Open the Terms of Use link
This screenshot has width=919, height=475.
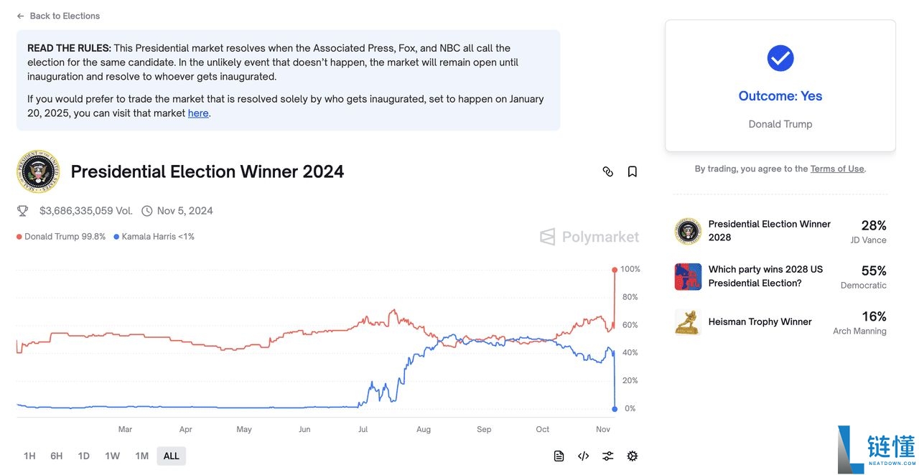point(836,168)
